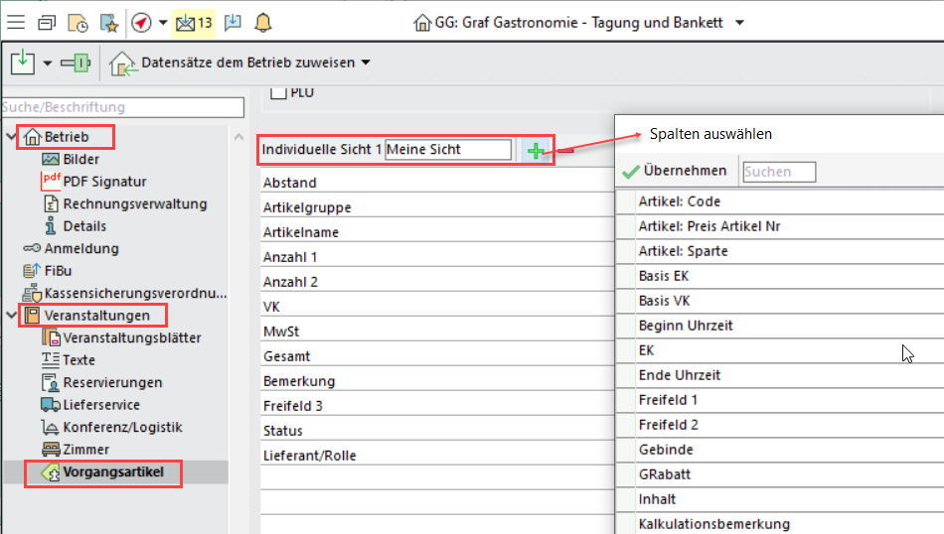Screen dimensions: 944x534
Task: Collapse the Betrieb tree node
Action: coord(11,137)
